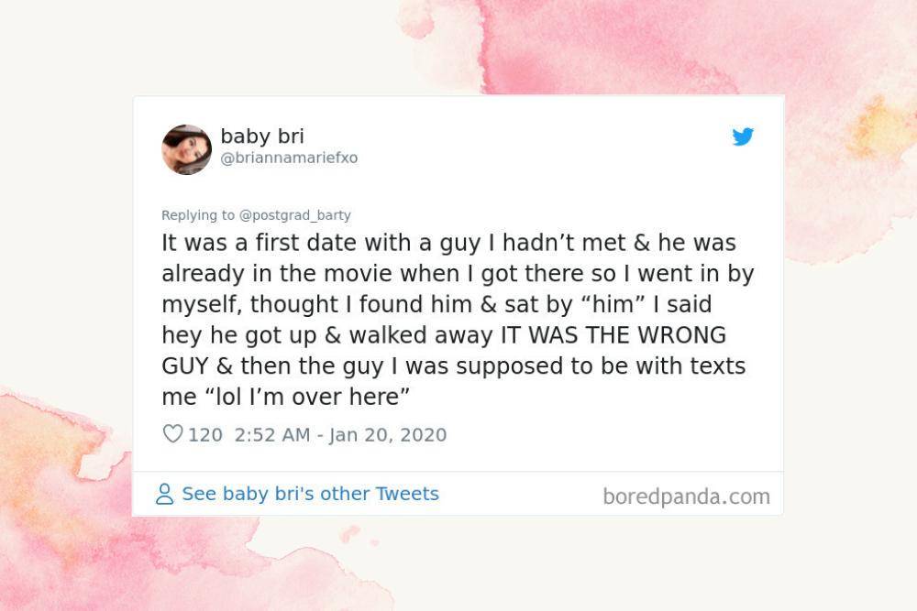Visit the @postgrad_barty mention
This screenshot has width=917, height=611.
coord(294,215)
